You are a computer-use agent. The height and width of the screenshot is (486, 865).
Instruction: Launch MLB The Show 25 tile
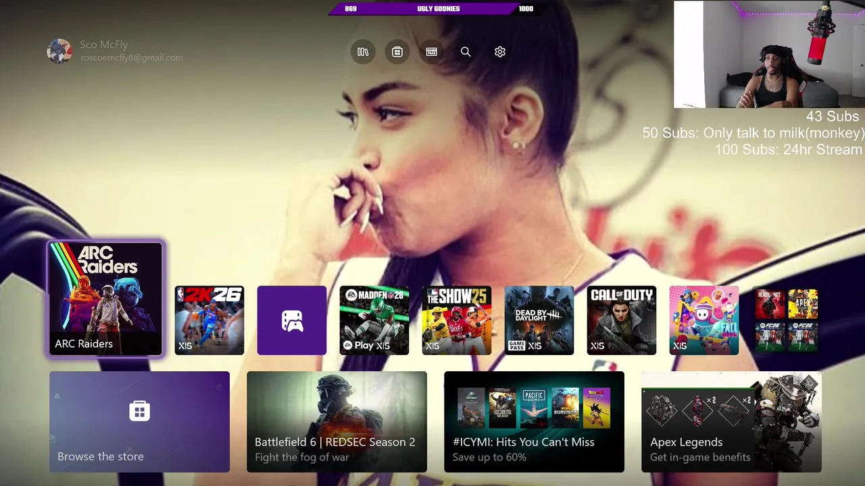coord(457,321)
